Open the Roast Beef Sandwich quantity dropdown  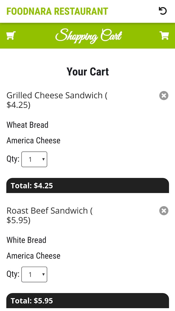click(34, 274)
